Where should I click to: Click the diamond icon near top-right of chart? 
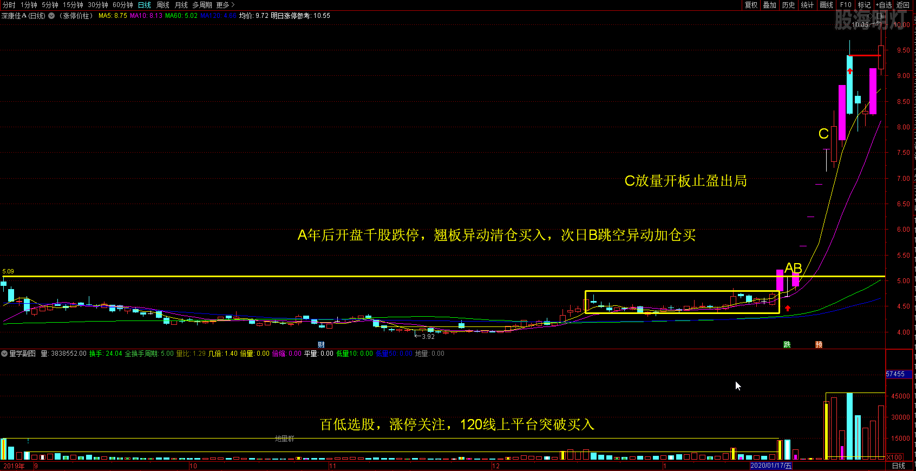[x=871, y=16]
